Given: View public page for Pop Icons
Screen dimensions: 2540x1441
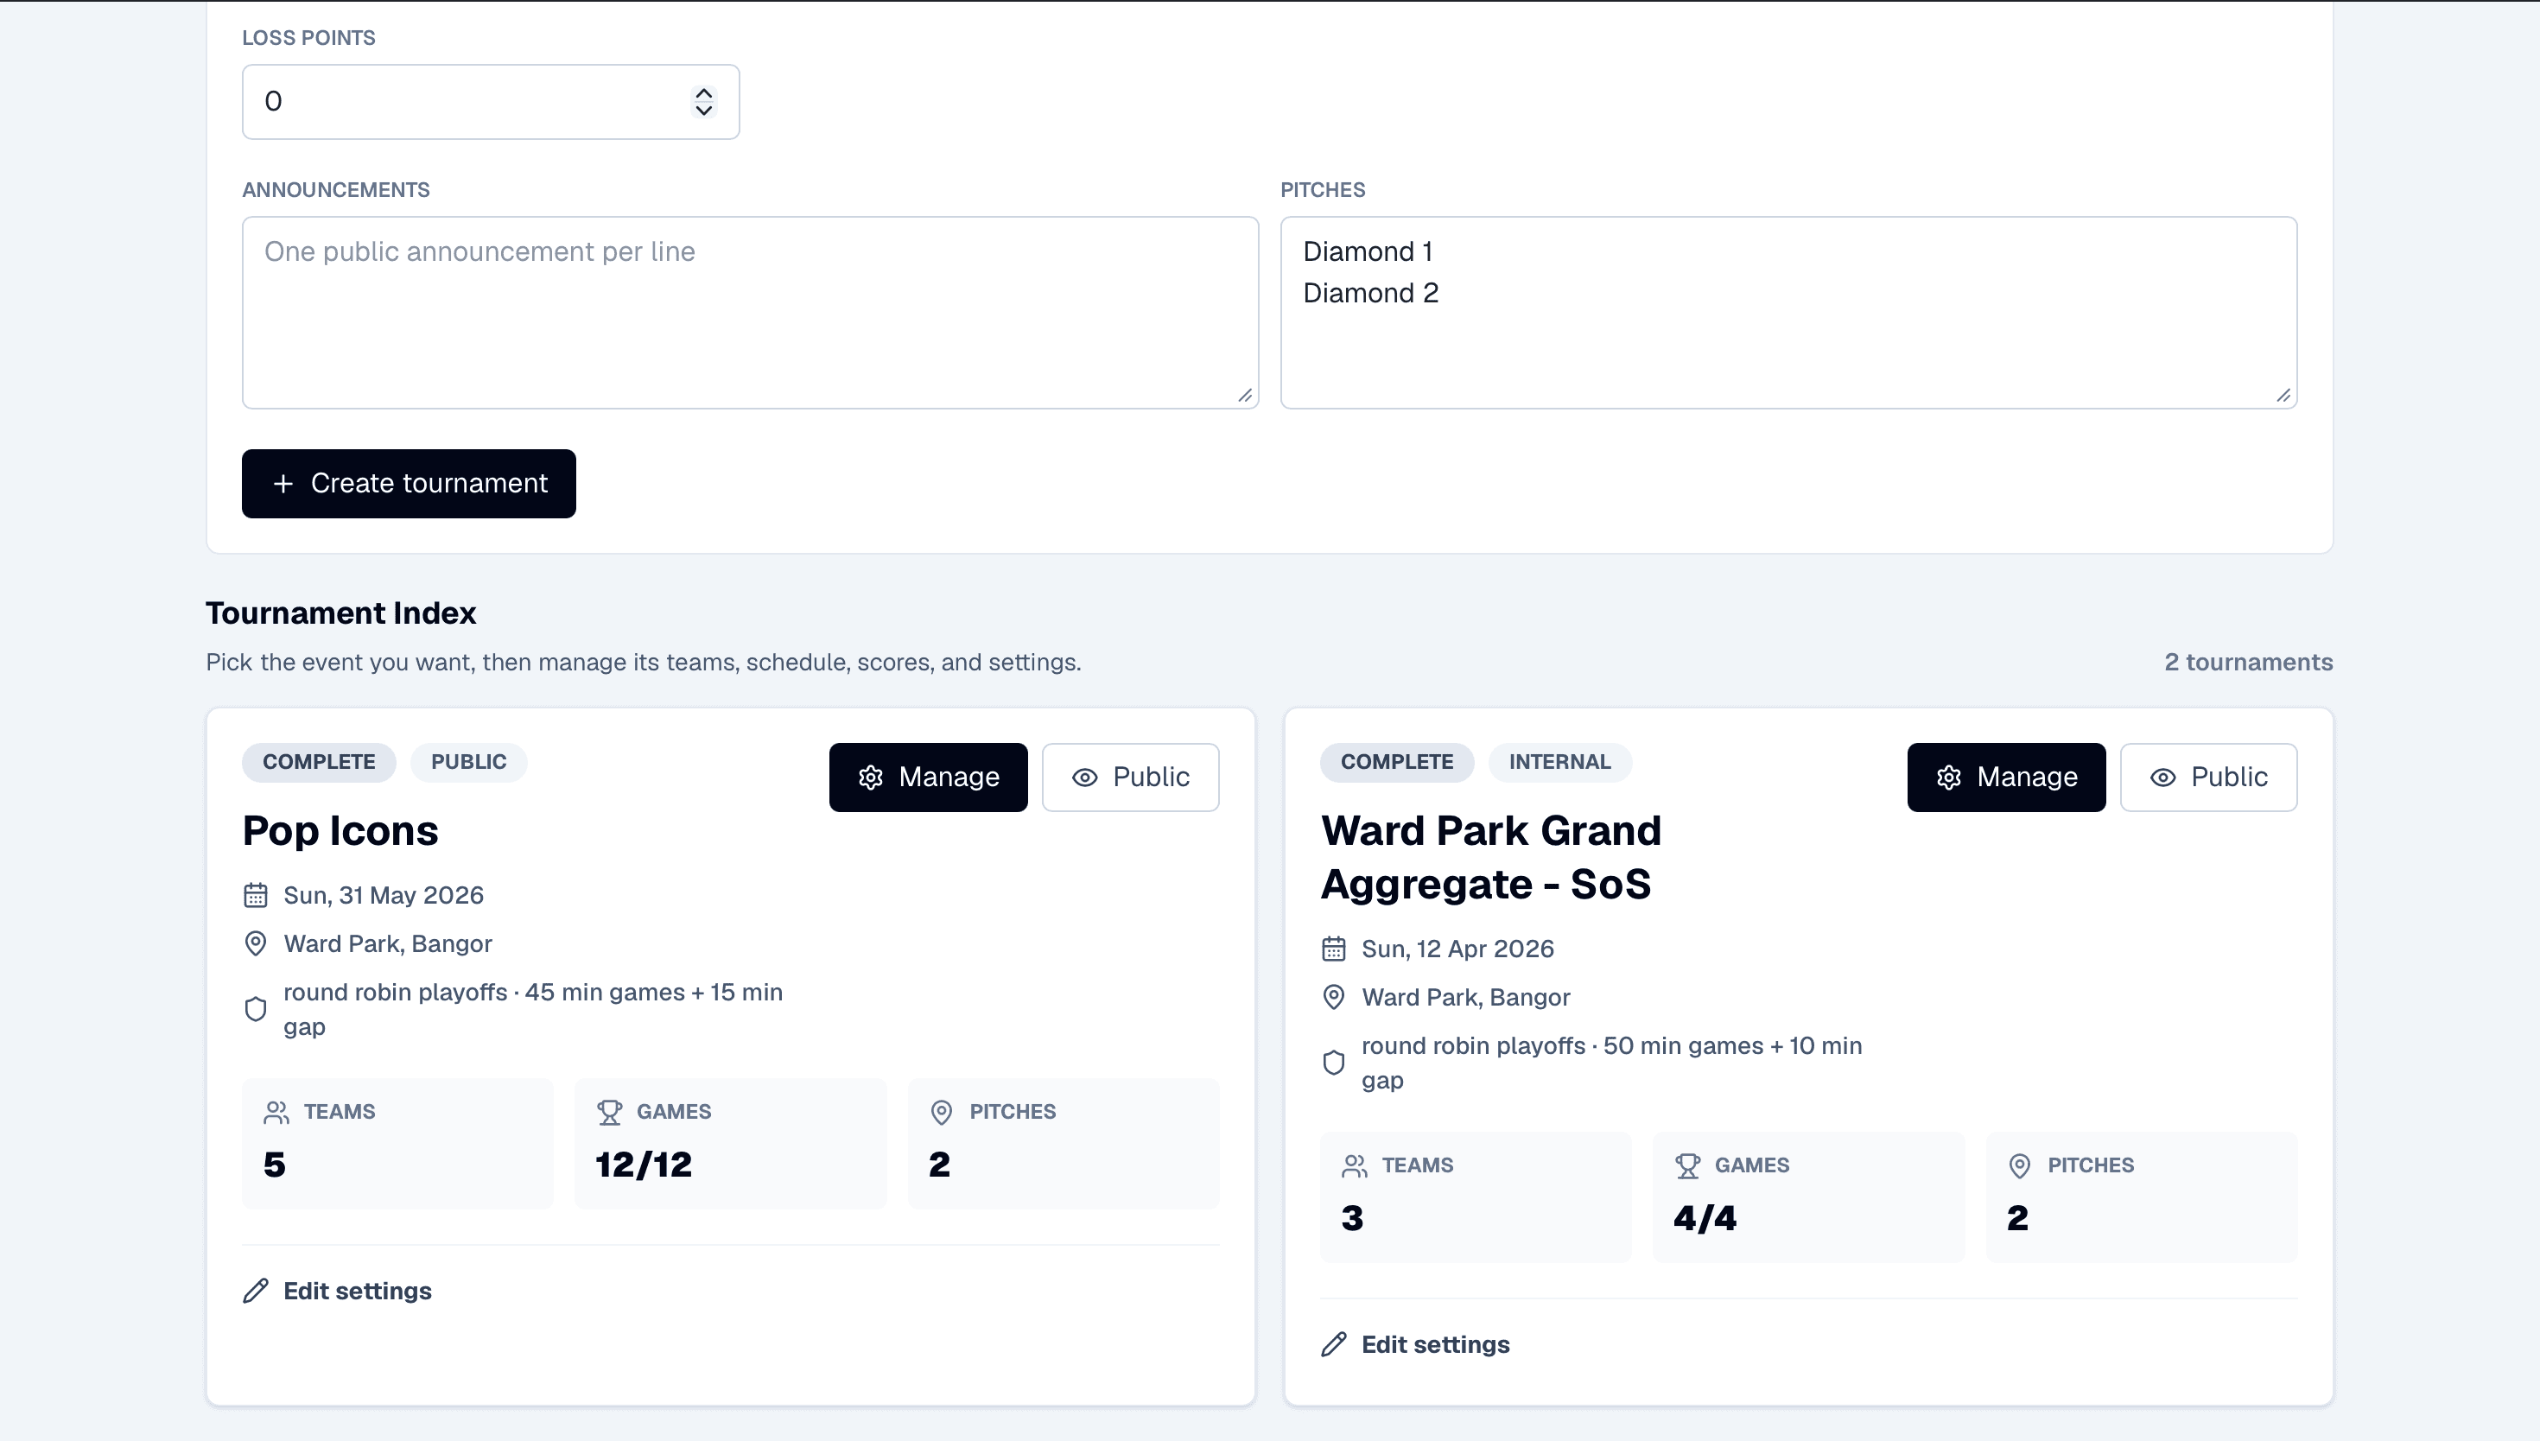Looking at the screenshot, I should click(1130, 777).
